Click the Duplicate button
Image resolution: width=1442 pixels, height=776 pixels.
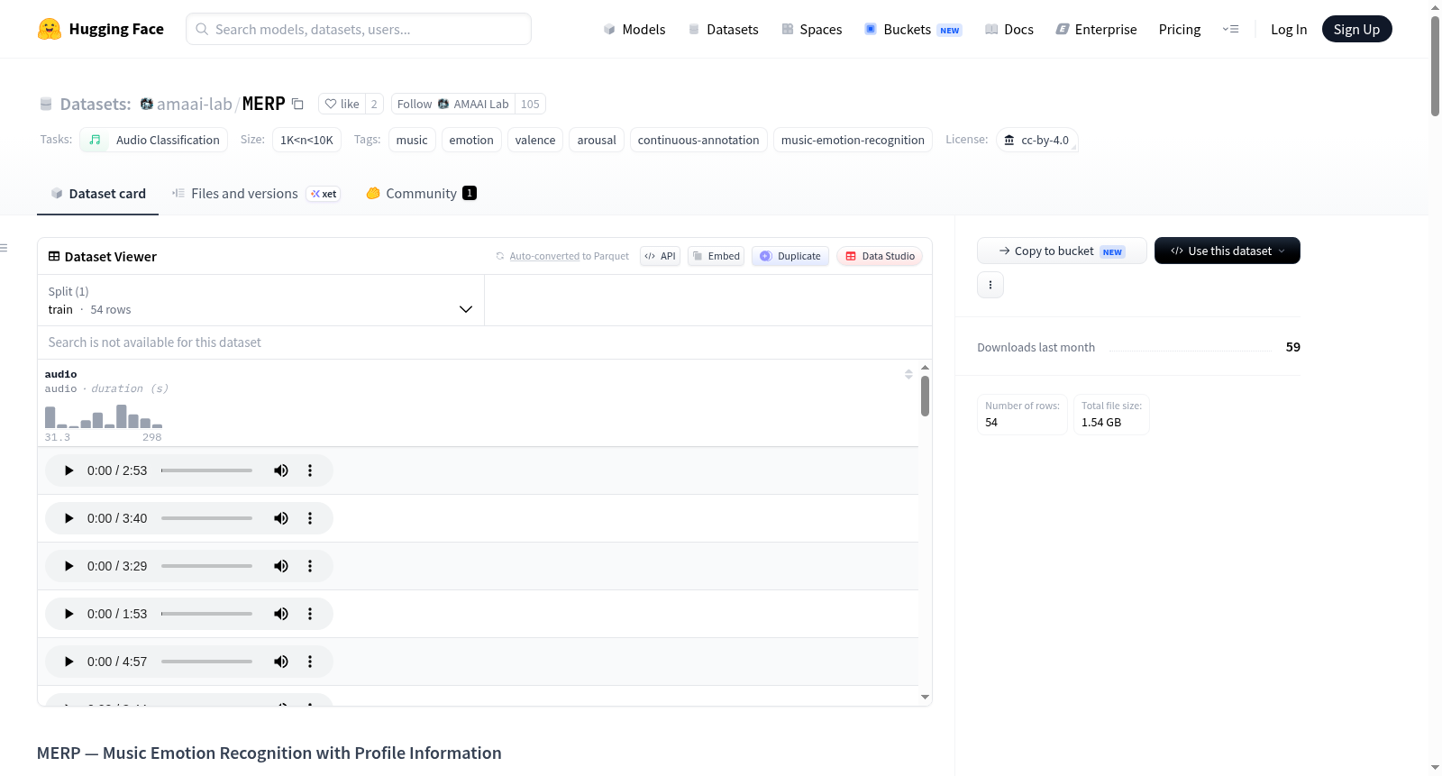click(790, 256)
